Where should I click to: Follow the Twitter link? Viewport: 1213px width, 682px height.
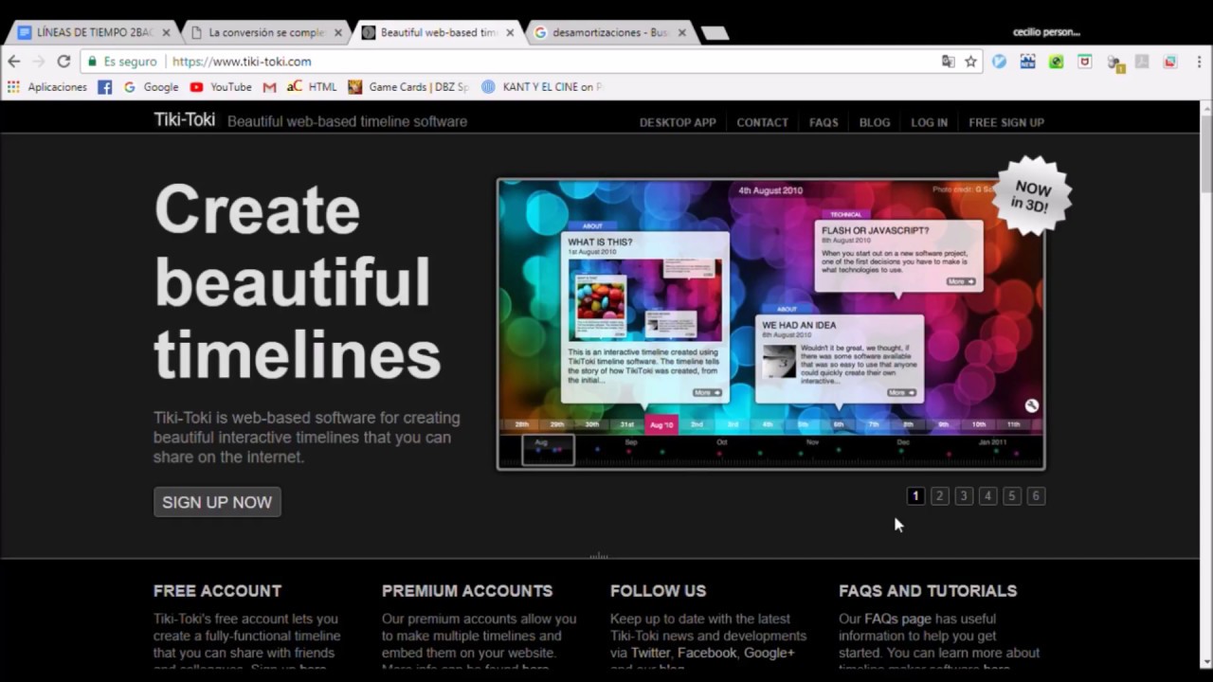[x=650, y=653]
